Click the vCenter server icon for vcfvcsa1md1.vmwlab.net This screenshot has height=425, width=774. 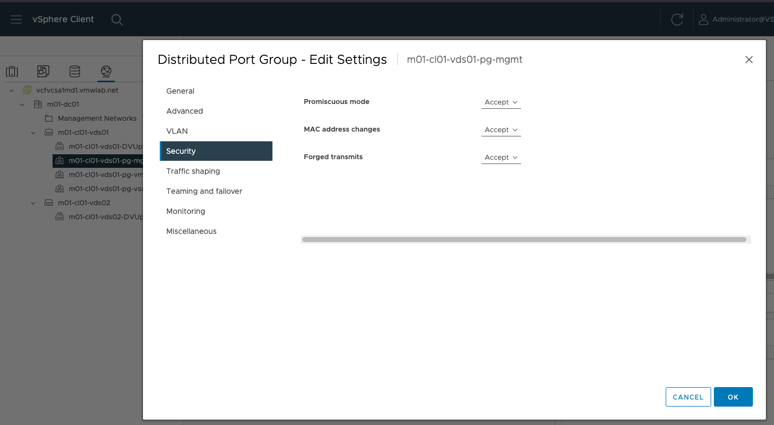click(27, 90)
